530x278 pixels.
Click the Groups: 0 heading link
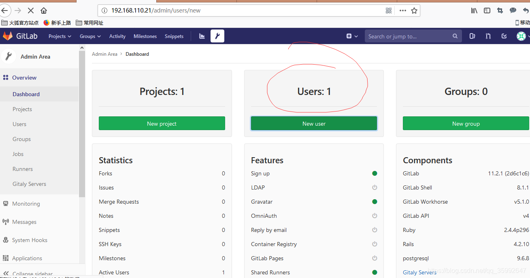466,92
